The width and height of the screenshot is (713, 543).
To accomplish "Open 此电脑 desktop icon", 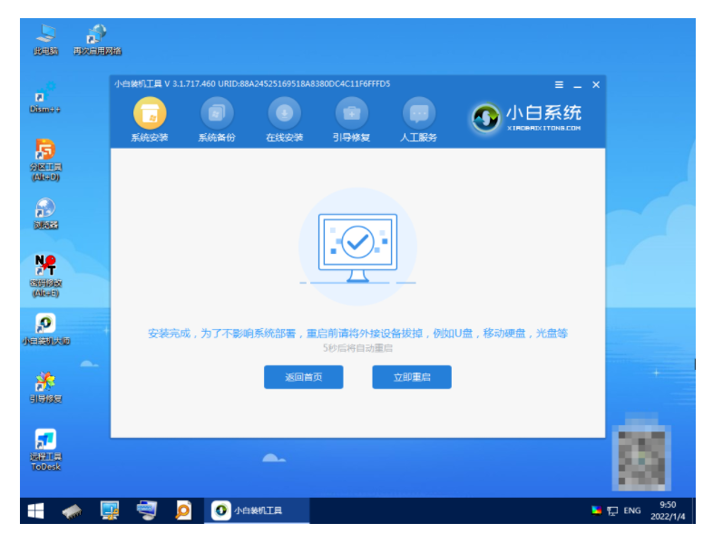I will [45, 38].
